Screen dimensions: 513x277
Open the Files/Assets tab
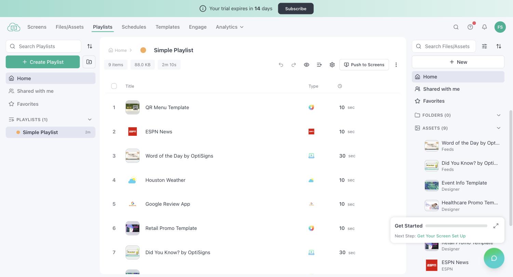(70, 27)
